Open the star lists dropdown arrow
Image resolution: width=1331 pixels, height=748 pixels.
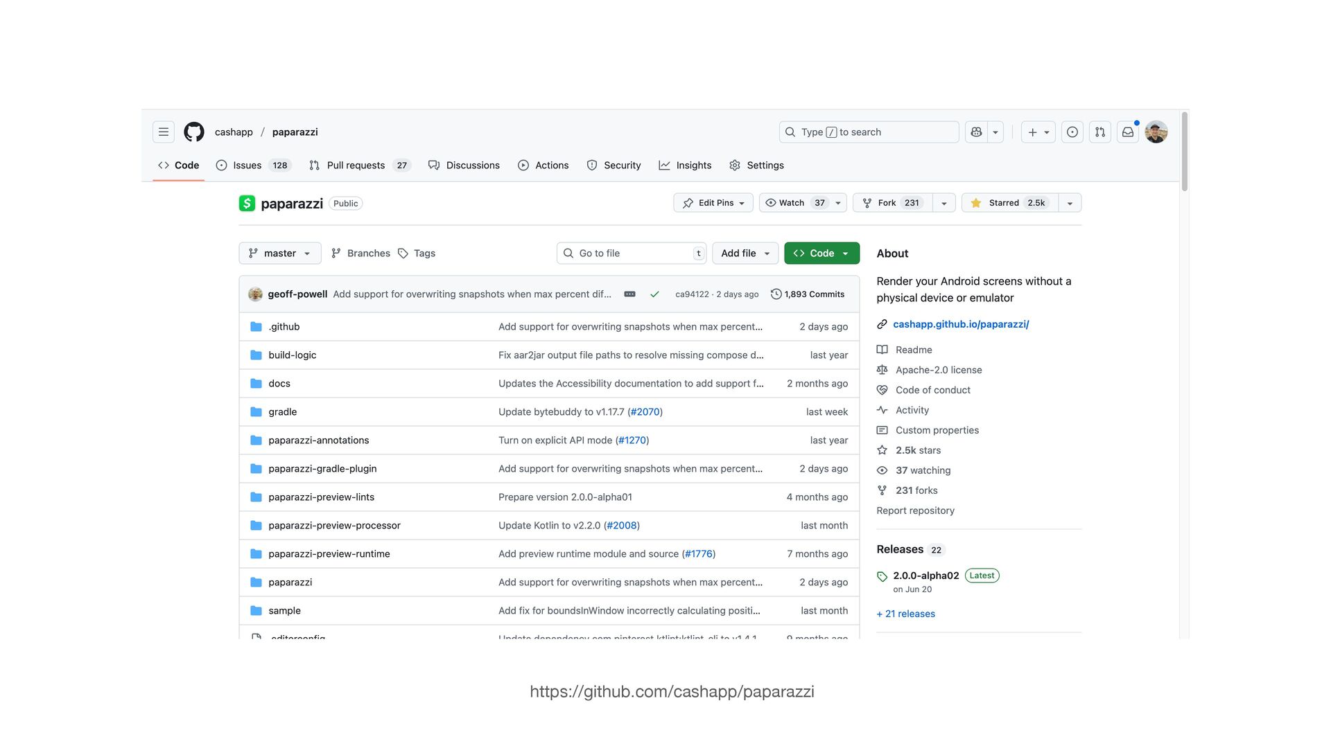(1070, 203)
